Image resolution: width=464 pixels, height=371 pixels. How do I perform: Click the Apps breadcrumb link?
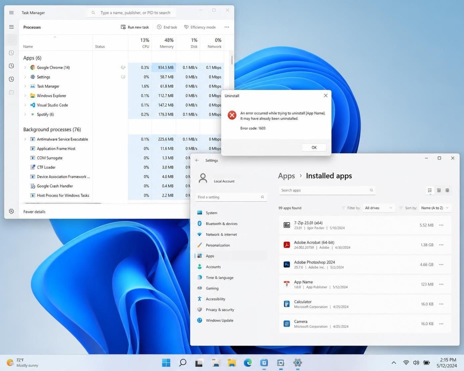pos(286,176)
